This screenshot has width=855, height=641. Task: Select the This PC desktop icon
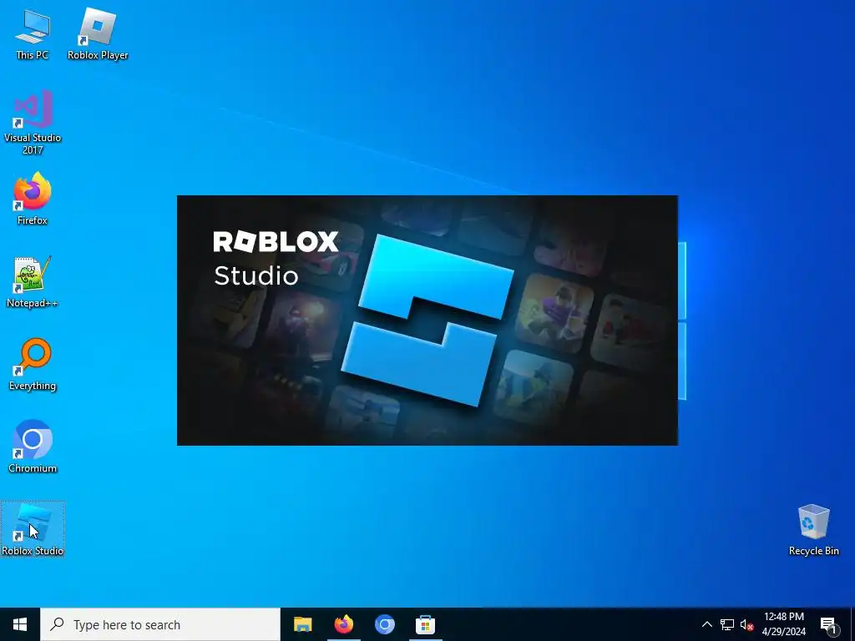click(33, 35)
